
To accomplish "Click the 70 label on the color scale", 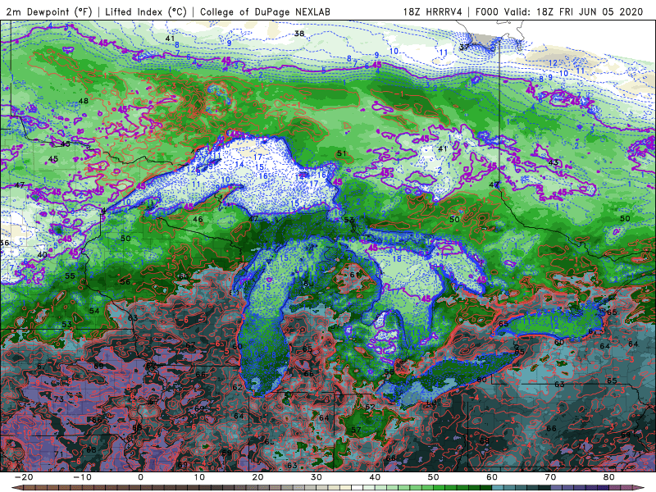I will pos(550,477).
